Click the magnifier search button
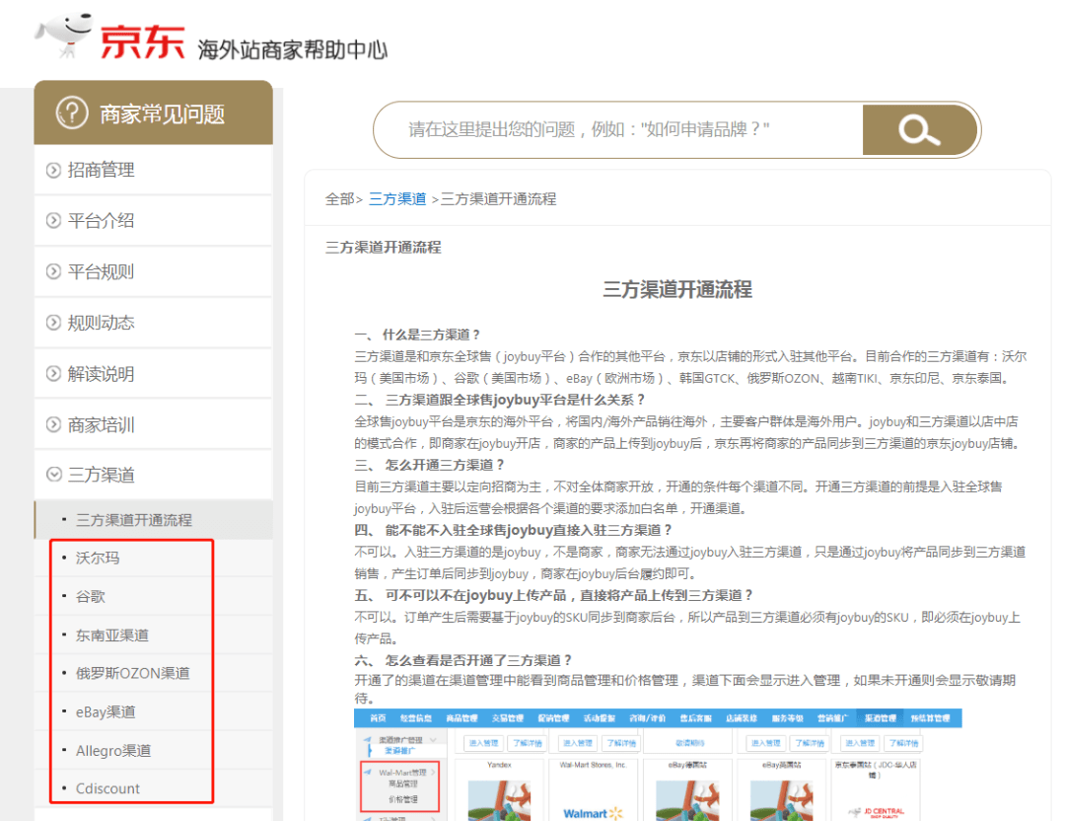 [919, 130]
